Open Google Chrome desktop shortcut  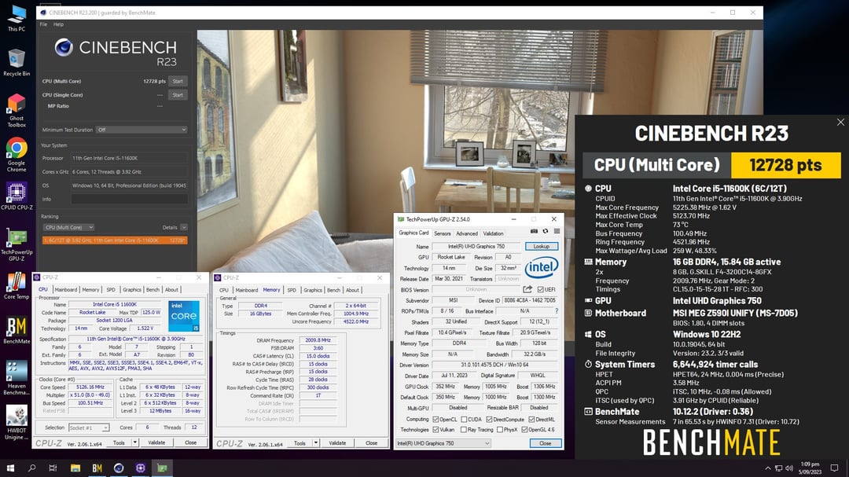point(17,156)
